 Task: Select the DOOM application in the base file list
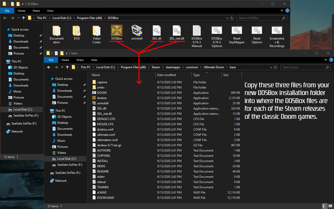click(x=102, y=93)
